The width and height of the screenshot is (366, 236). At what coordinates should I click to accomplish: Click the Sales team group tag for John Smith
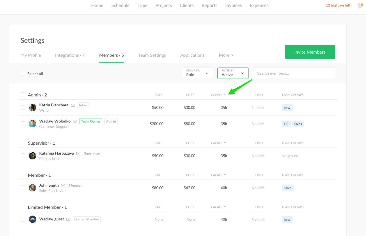287,188
